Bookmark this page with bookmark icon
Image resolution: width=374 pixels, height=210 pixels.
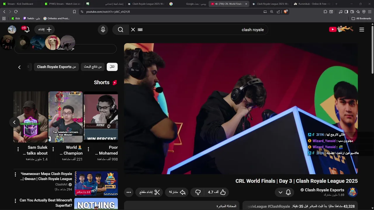click(x=74, y=12)
